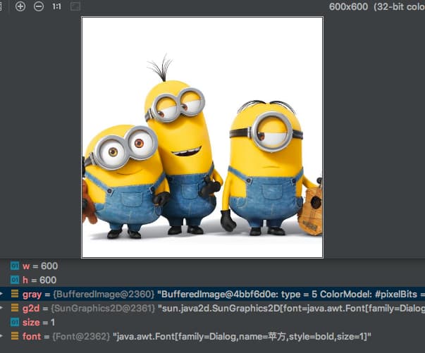This screenshot has height=353, width=425.
Task: Select the h = 600 variable
Action: tap(39, 280)
